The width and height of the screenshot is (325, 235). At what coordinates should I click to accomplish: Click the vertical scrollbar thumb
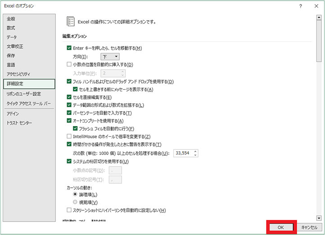click(x=319, y=41)
